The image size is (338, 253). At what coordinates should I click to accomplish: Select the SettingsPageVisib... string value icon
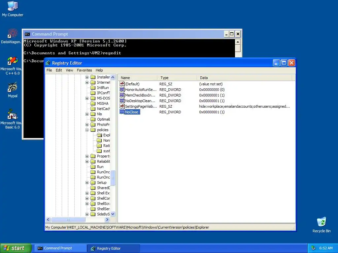(122, 106)
